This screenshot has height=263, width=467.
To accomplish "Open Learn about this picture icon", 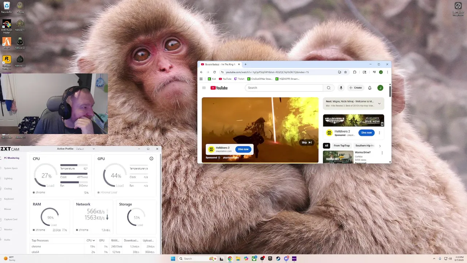I will click(x=458, y=9).
